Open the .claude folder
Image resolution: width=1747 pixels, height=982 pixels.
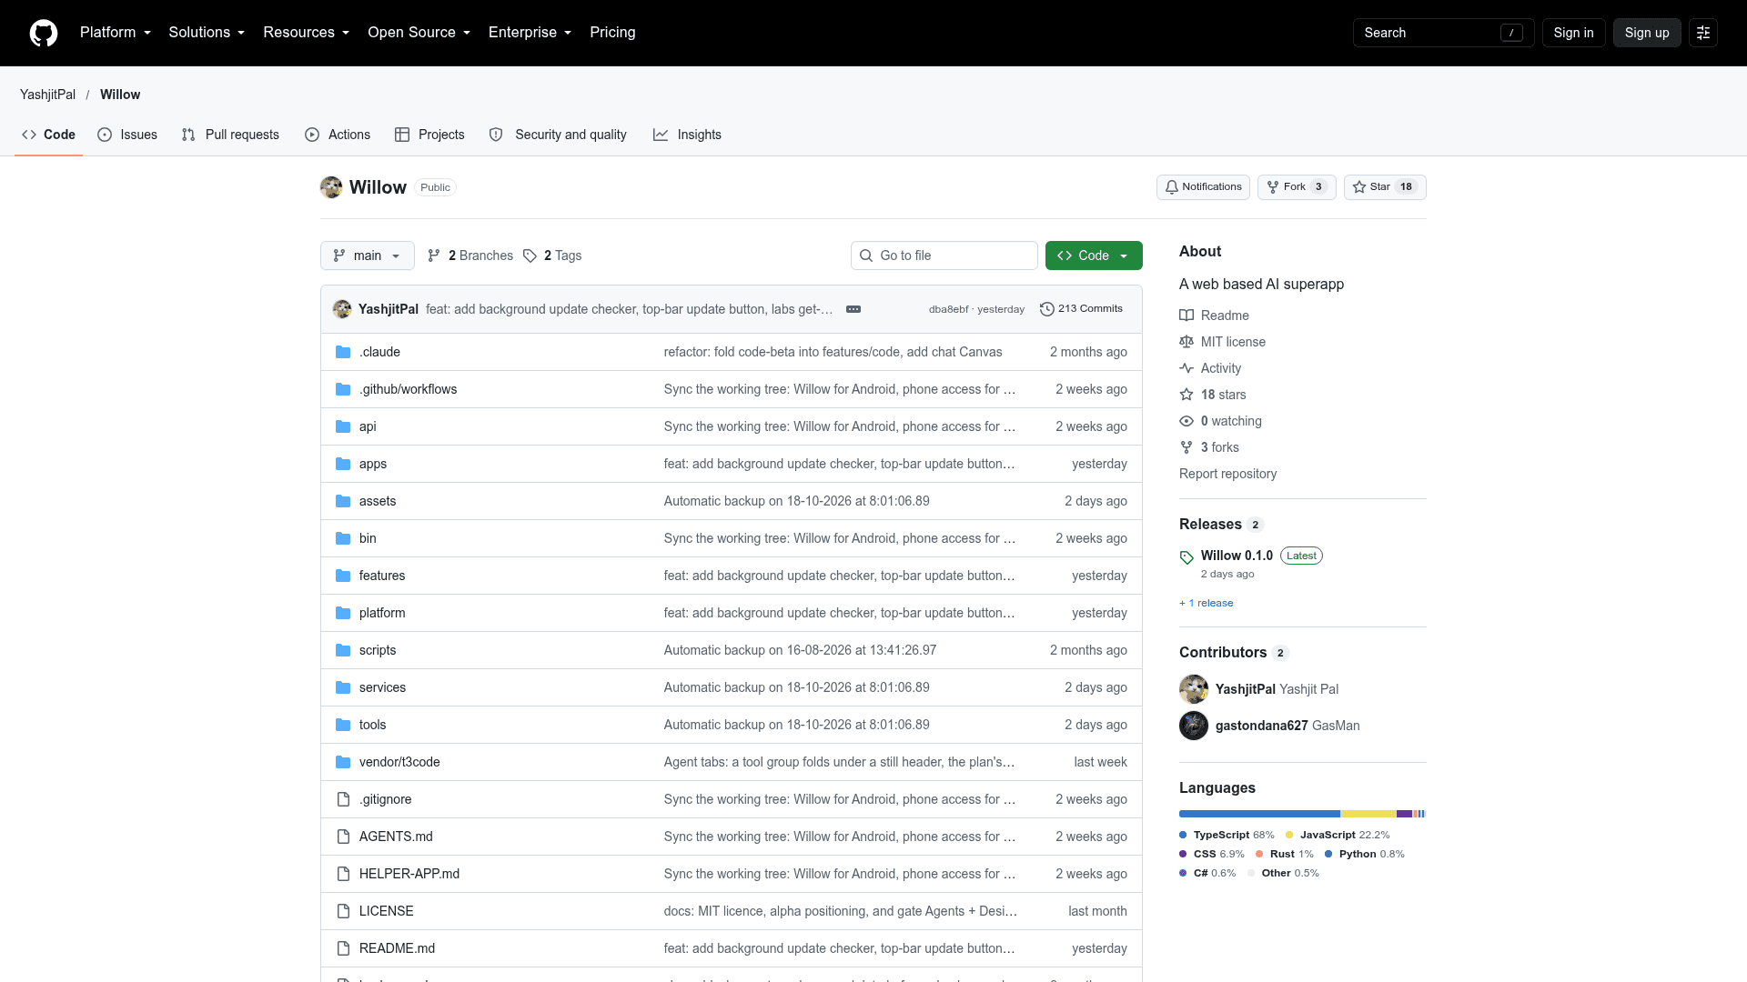pos(379,352)
